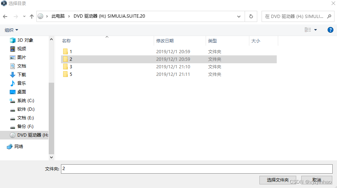Select folder 3 in the file list

point(71,67)
